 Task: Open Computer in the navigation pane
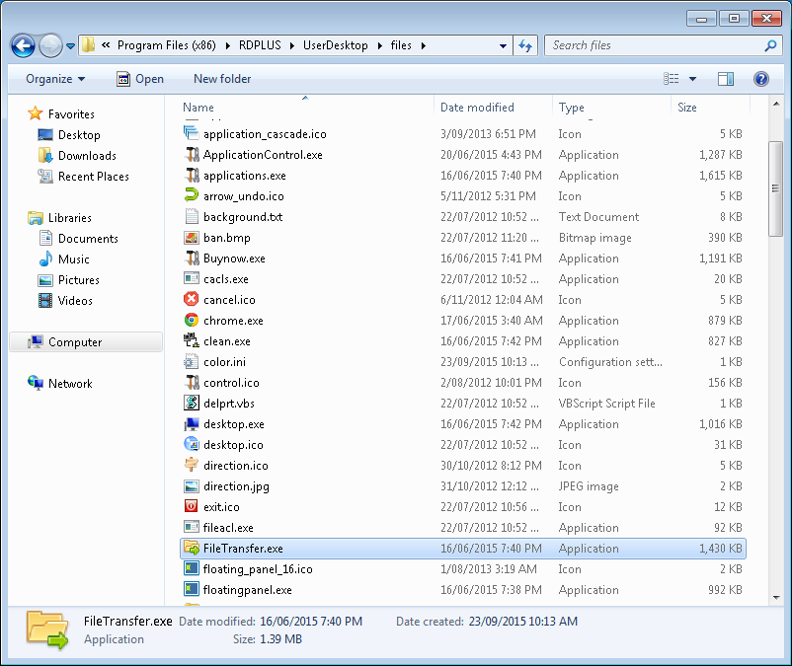click(x=75, y=342)
